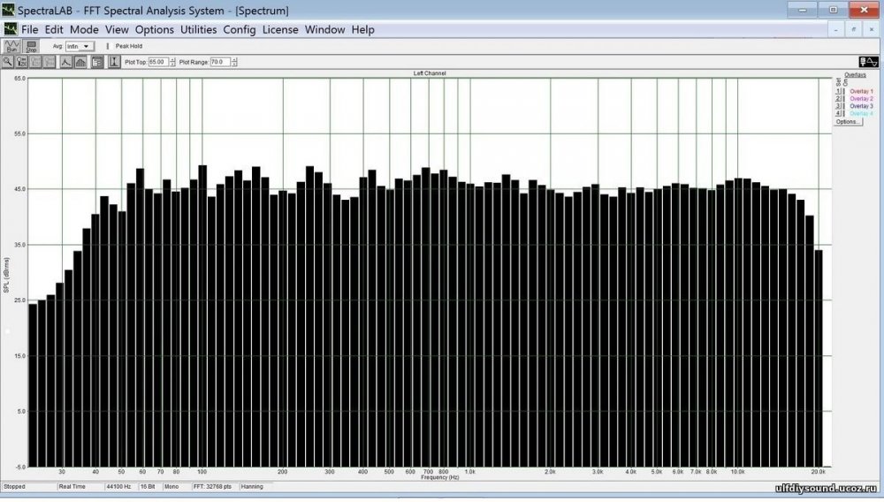This screenshot has height=502, width=884.
Task: Select the magnifier zoom tool
Action: [x=7, y=62]
